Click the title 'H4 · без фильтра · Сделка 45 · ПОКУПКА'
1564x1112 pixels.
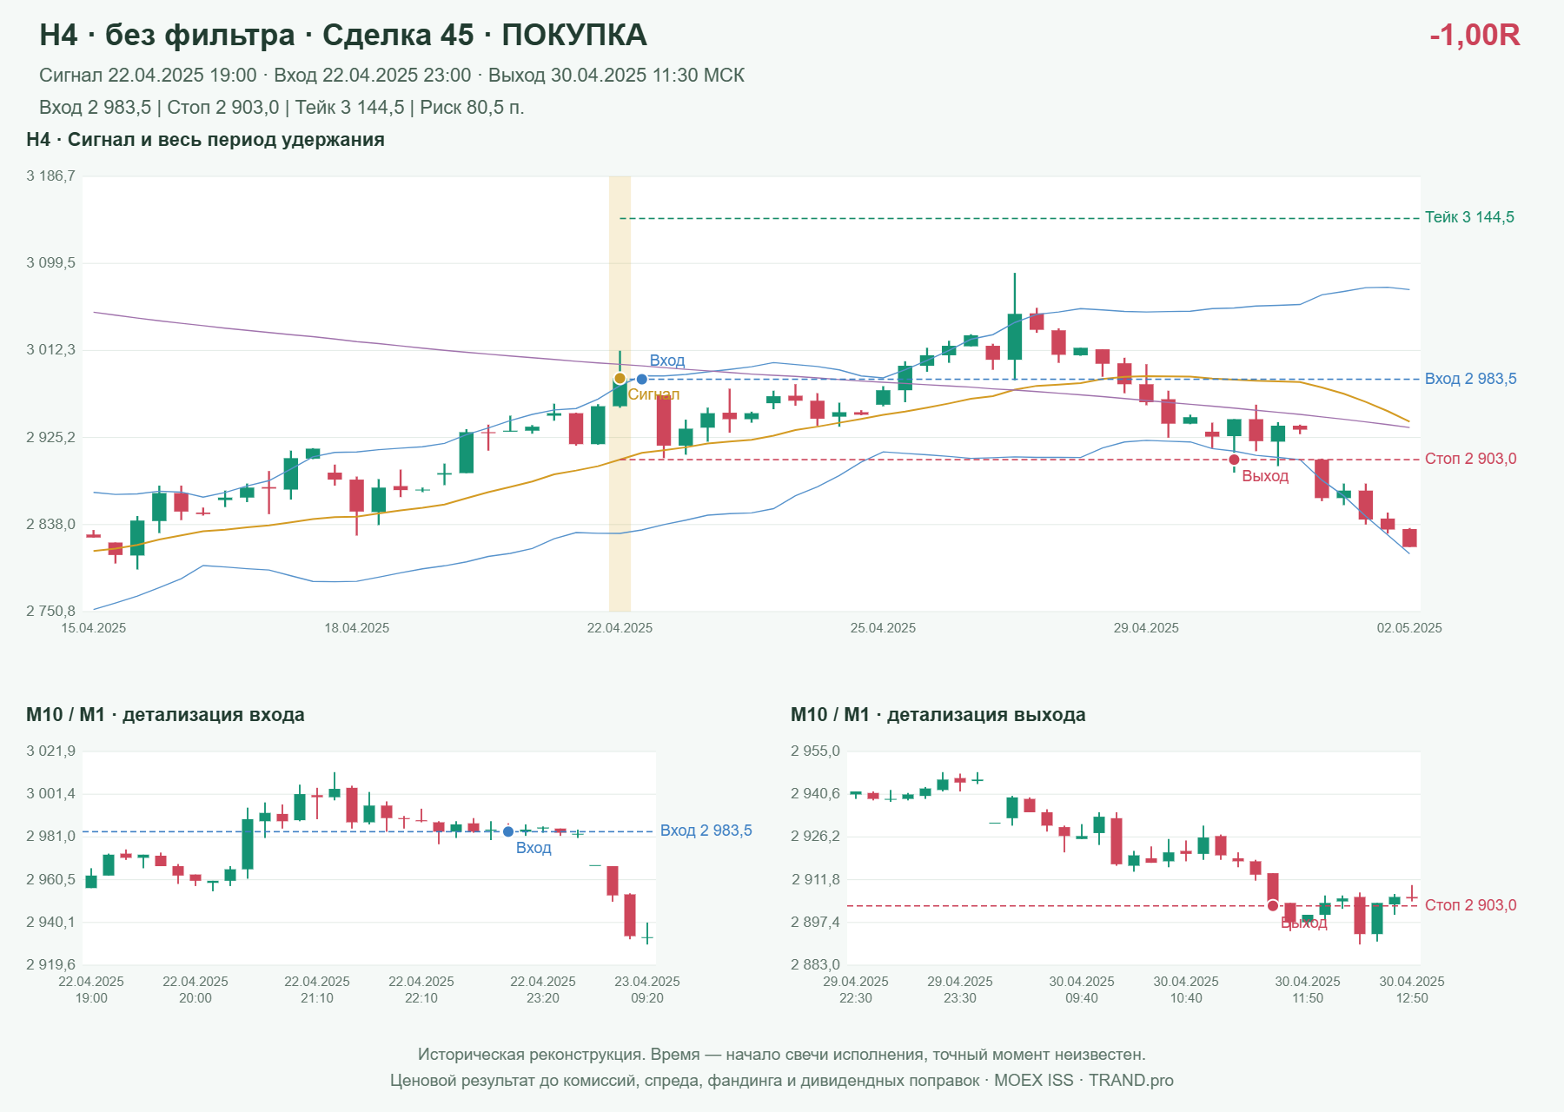343,35
